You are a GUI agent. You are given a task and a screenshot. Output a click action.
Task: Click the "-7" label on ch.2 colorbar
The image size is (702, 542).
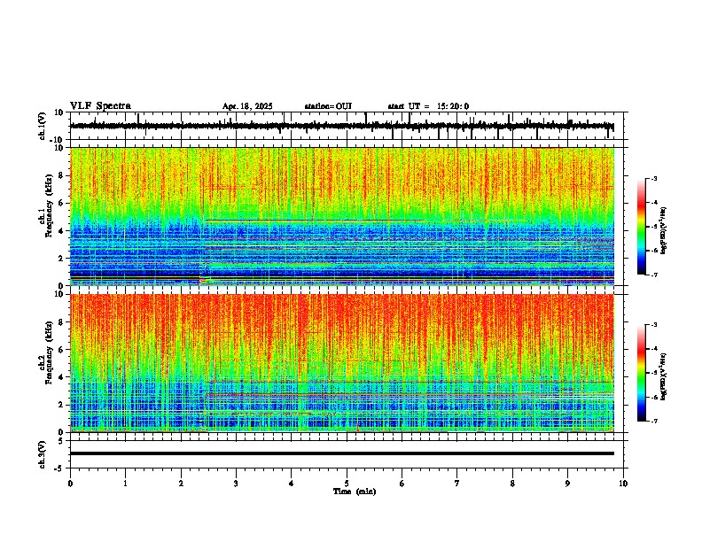click(x=654, y=421)
